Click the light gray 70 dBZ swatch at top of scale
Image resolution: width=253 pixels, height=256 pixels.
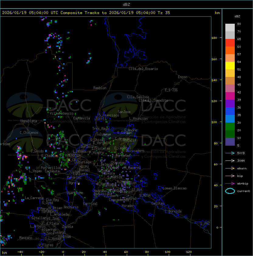click(230, 28)
